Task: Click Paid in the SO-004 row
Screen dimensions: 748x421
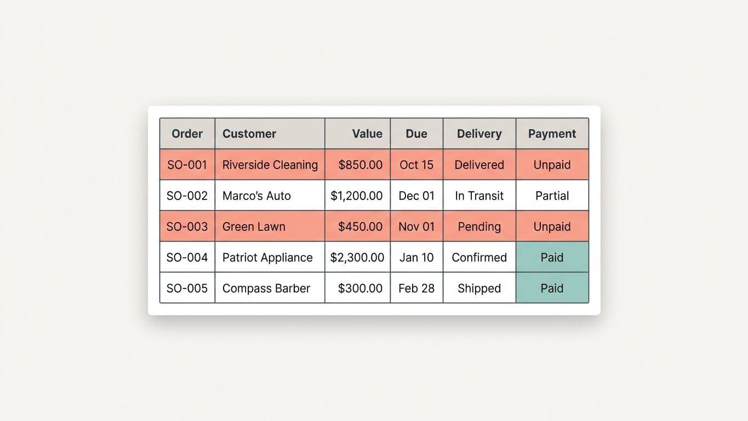Action: pos(552,257)
